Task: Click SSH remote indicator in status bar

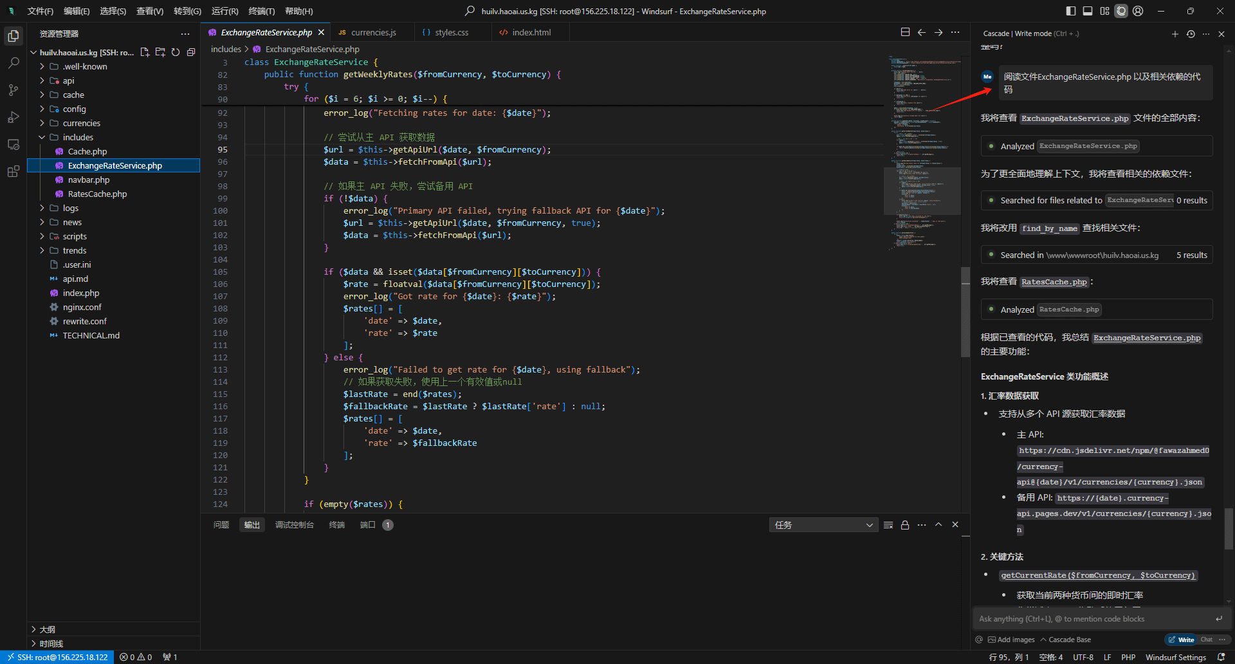Action: click(x=57, y=657)
